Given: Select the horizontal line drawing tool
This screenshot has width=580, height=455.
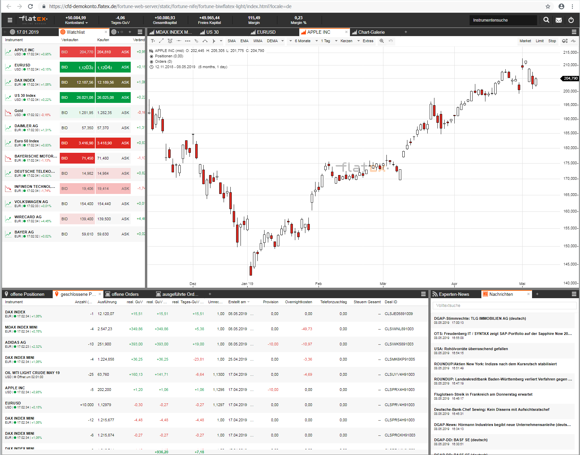Looking at the screenshot, I should pos(179,41).
